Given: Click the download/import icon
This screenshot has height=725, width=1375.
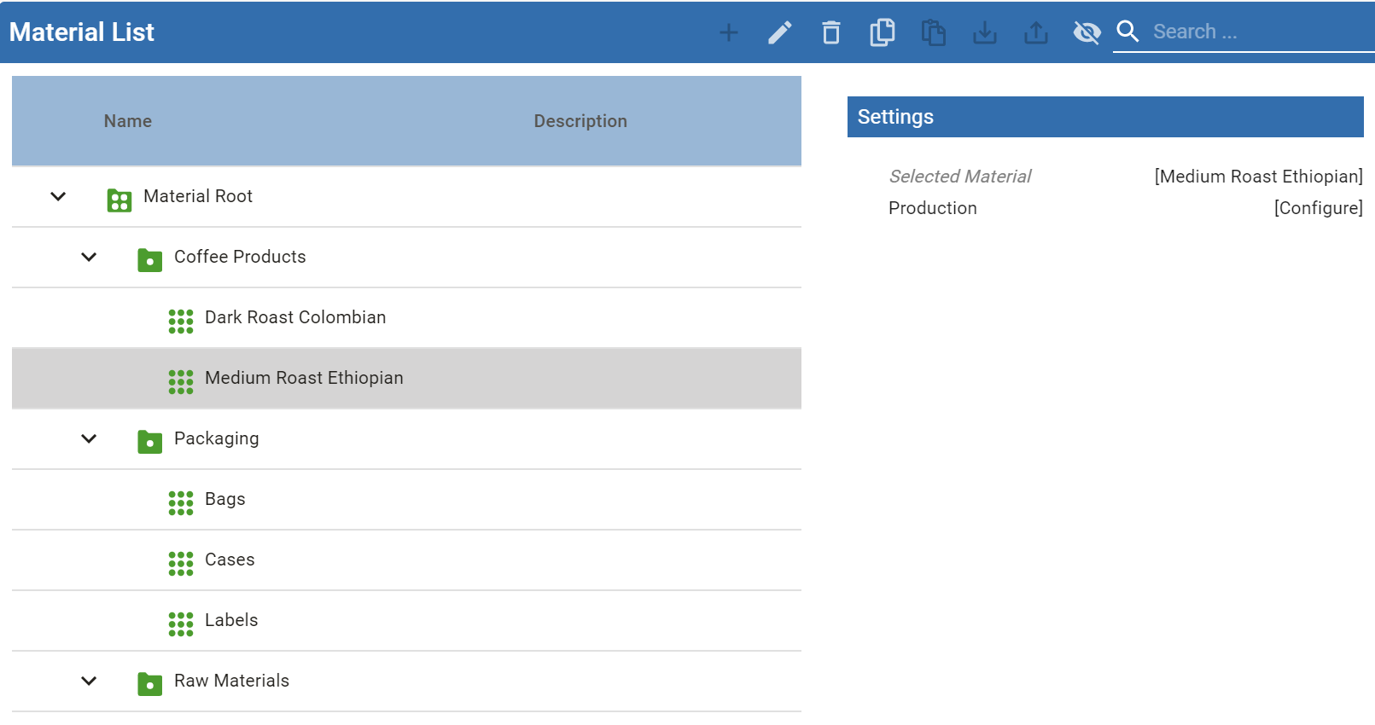Looking at the screenshot, I should [x=984, y=32].
